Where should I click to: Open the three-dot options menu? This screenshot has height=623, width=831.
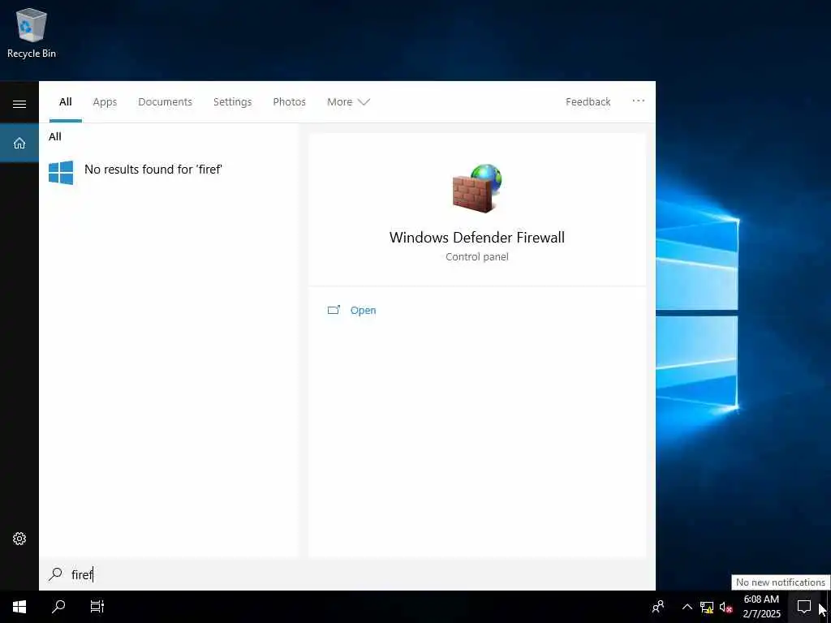(639, 101)
